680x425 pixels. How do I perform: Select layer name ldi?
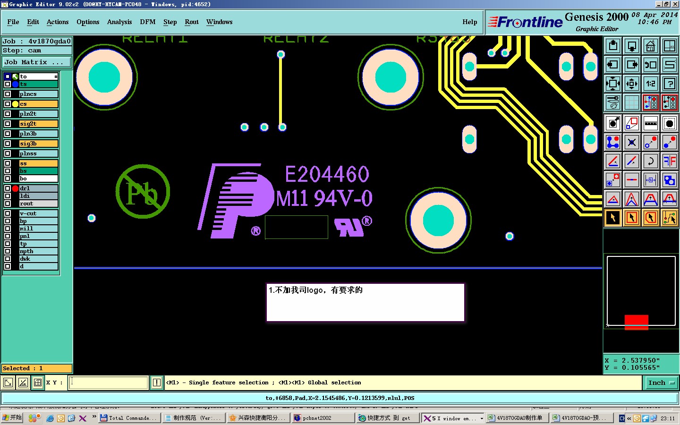click(39, 196)
